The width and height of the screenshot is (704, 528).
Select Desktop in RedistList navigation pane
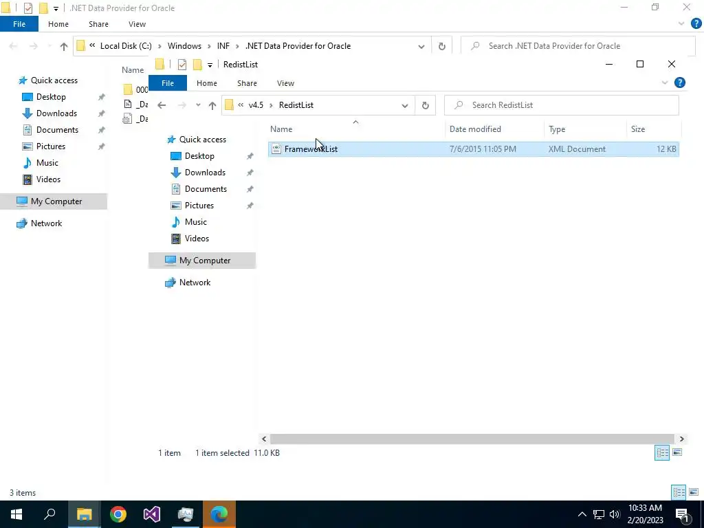click(x=199, y=156)
